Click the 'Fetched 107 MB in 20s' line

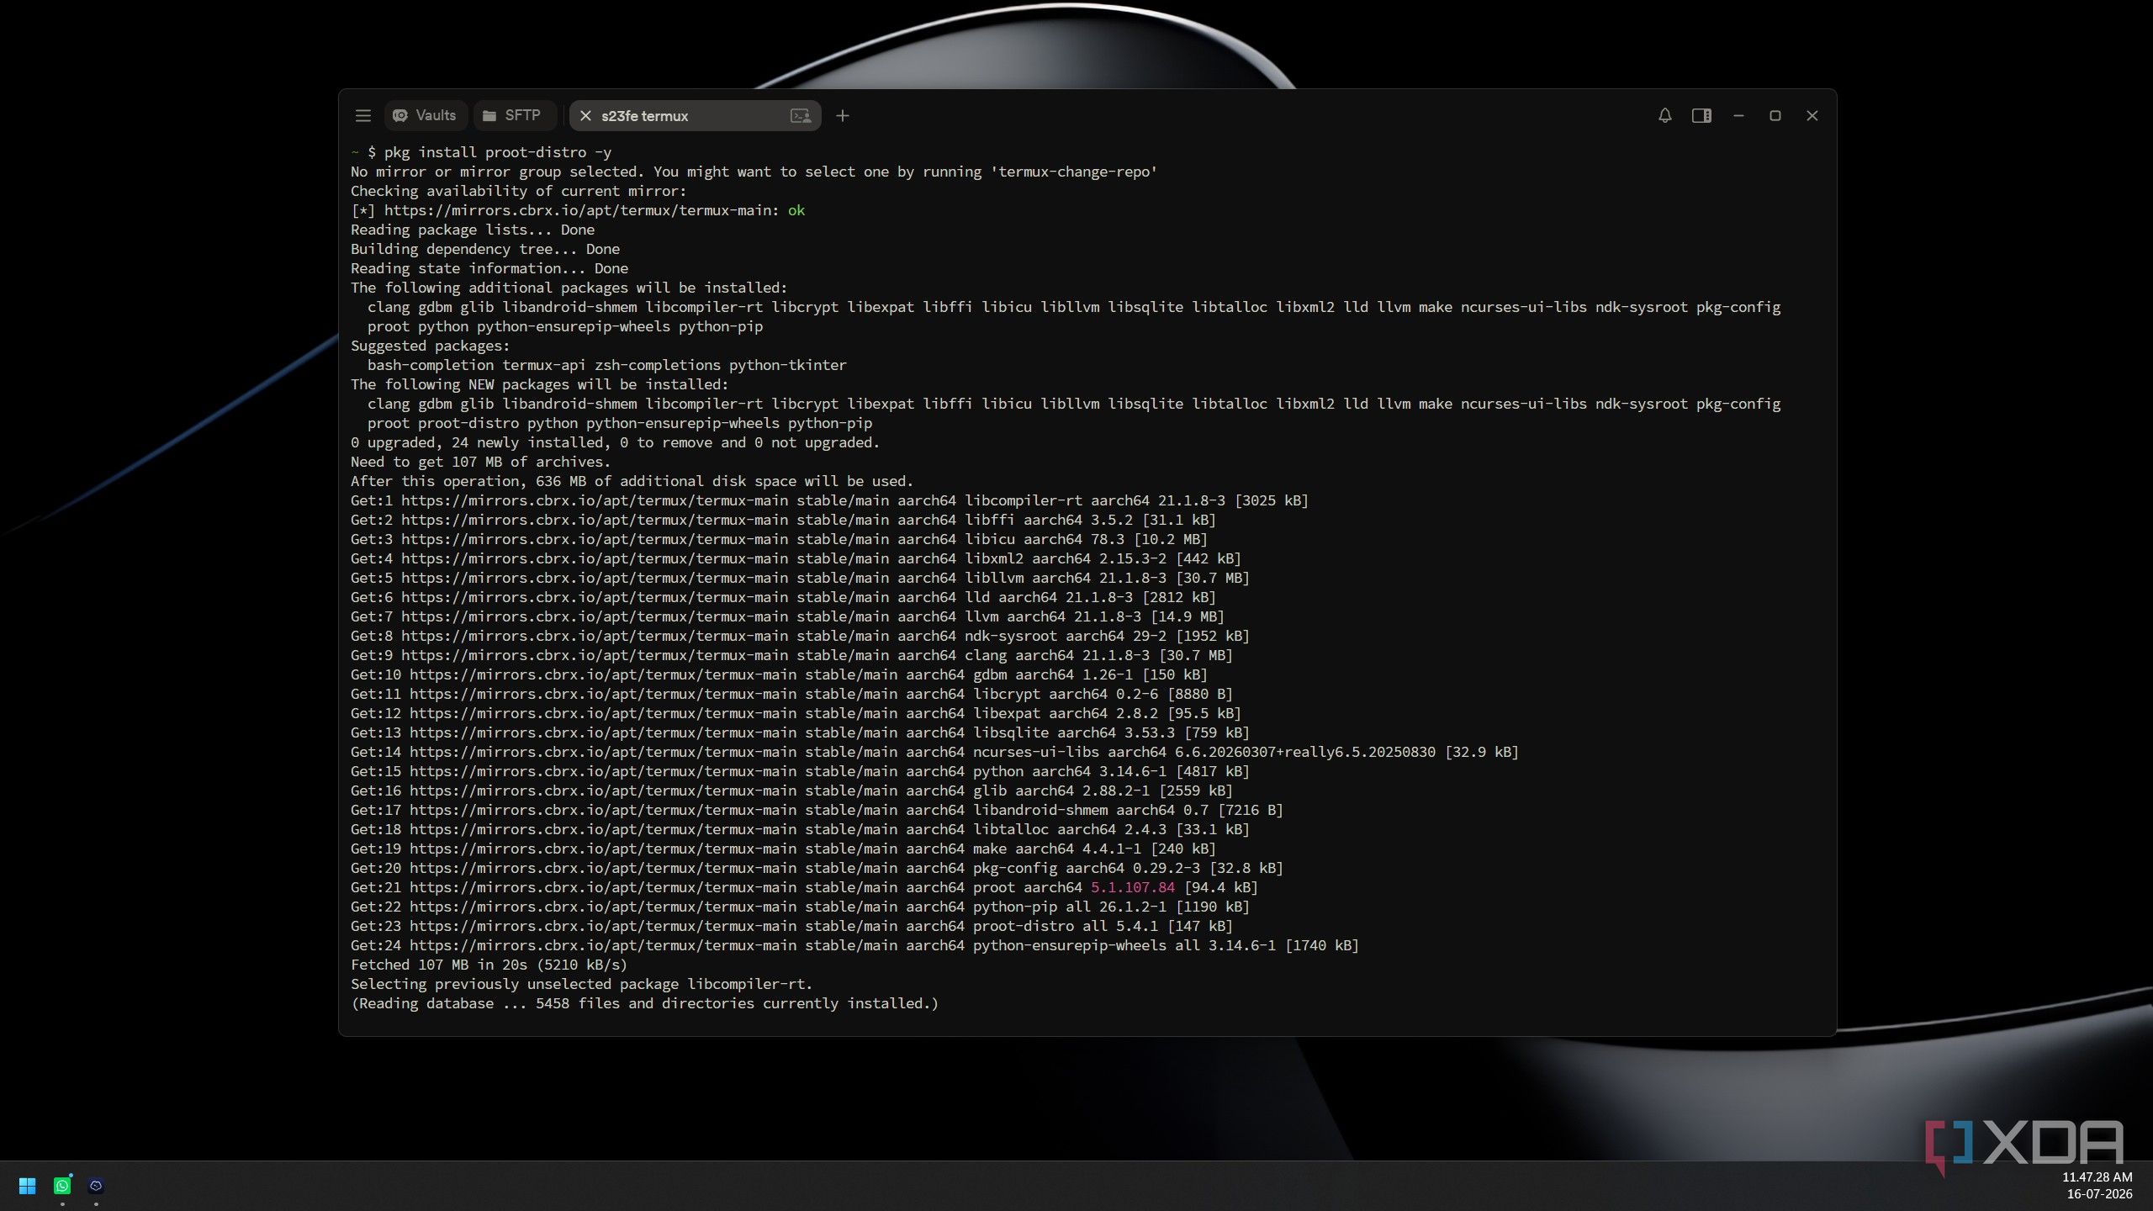pos(489,965)
